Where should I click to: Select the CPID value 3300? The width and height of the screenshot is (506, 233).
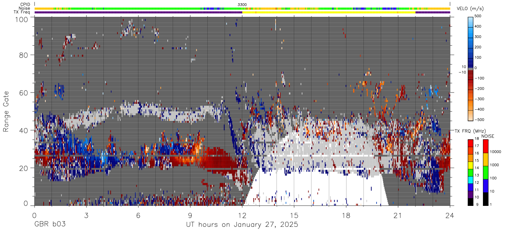click(x=242, y=4)
